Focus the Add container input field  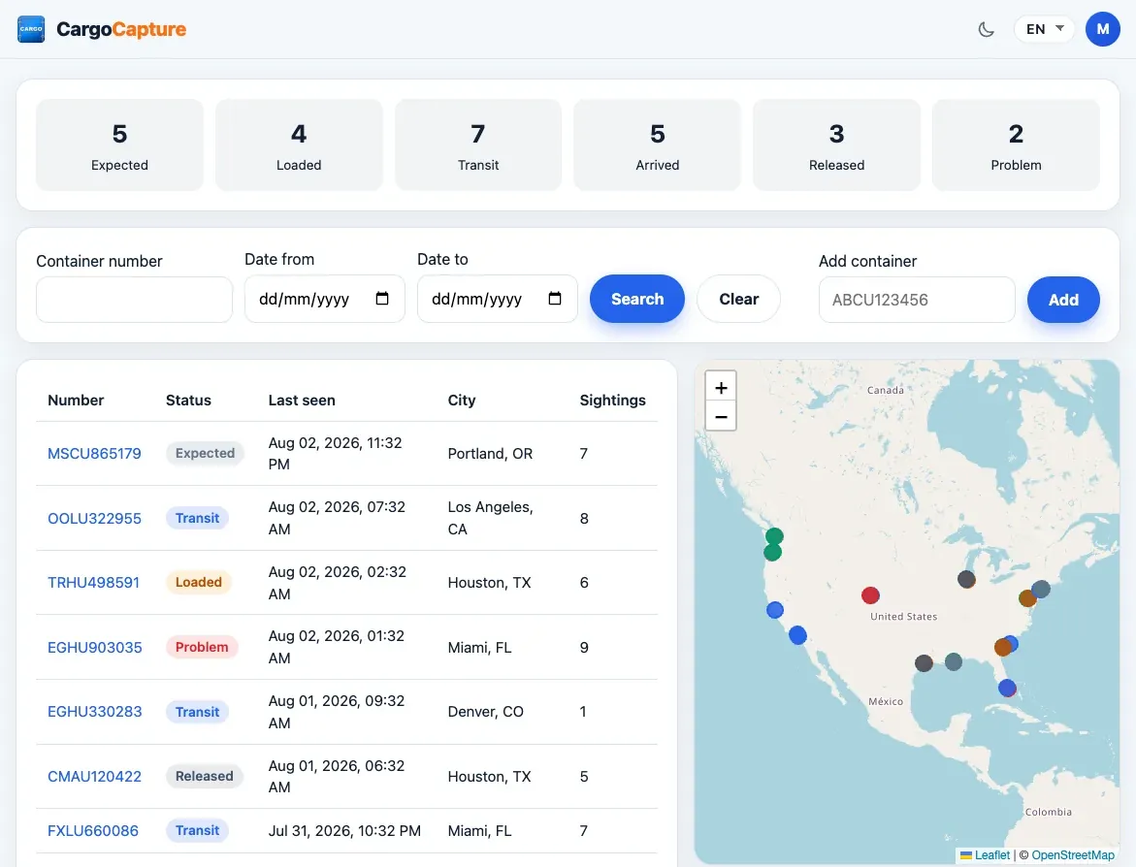tap(917, 299)
